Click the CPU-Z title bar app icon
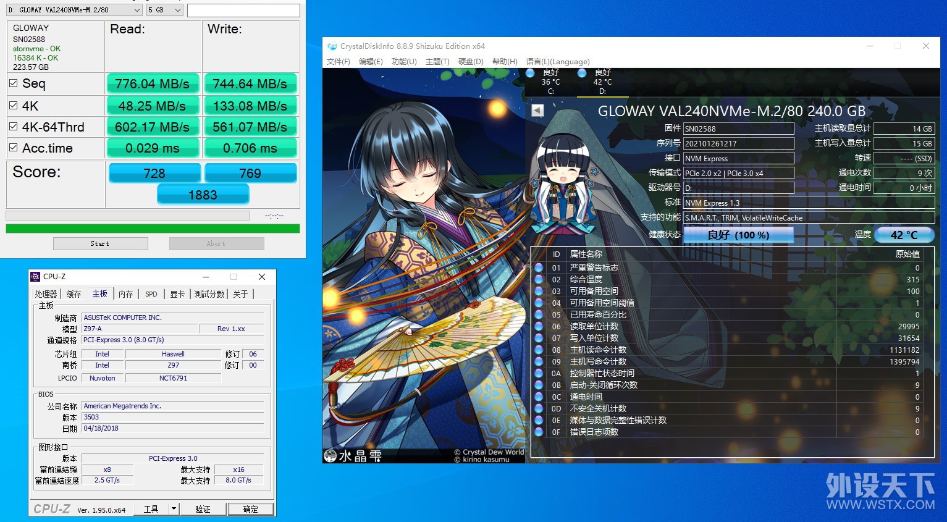 [x=36, y=277]
